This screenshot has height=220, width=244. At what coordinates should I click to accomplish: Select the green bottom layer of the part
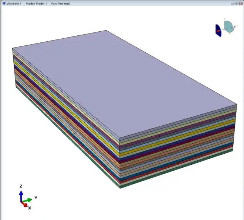177,169
